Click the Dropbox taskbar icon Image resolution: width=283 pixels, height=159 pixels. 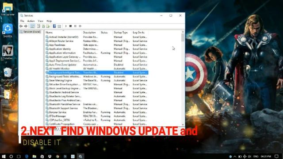pos(50,156)
